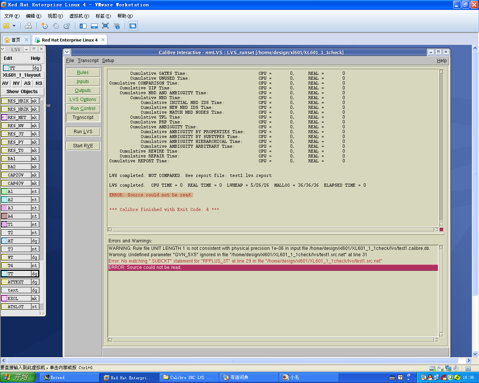Open the 标签(T) menu

pyautogui.click(x=103, y=16)
